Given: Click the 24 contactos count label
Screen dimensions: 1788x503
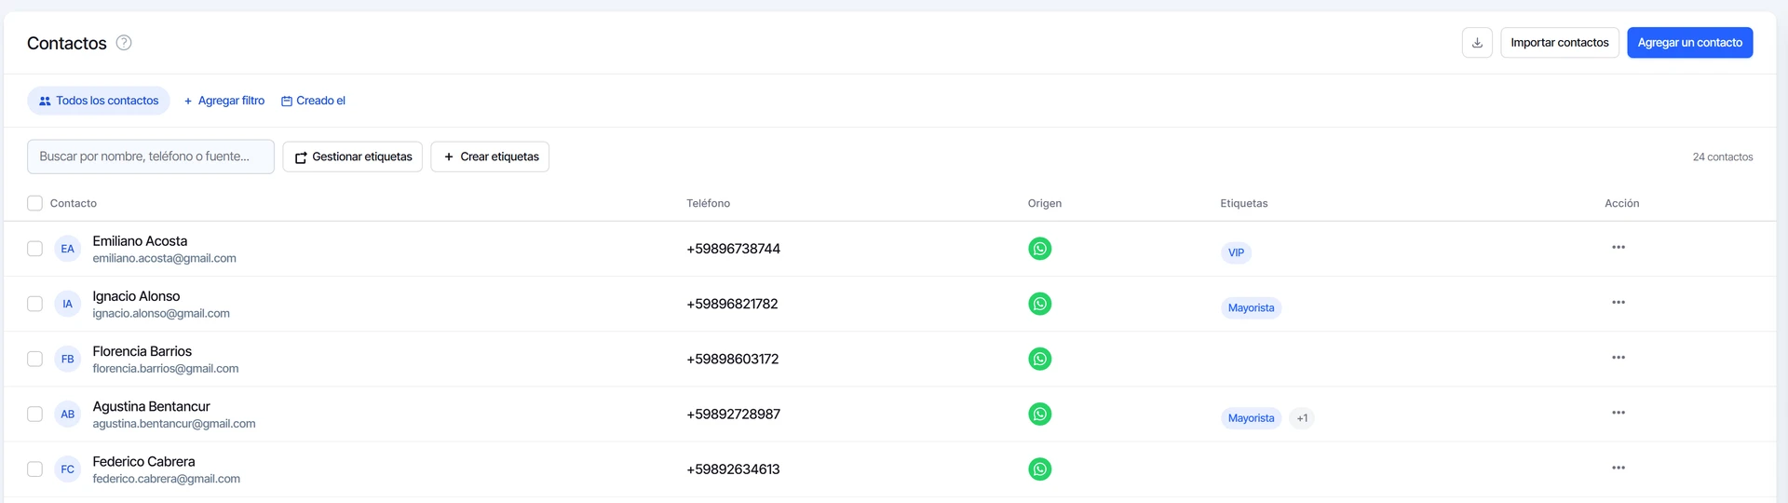Looking at the screenshot, I should pos(1723,156).
